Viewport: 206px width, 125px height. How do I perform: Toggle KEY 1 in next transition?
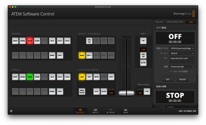click(x=89, y=55)
